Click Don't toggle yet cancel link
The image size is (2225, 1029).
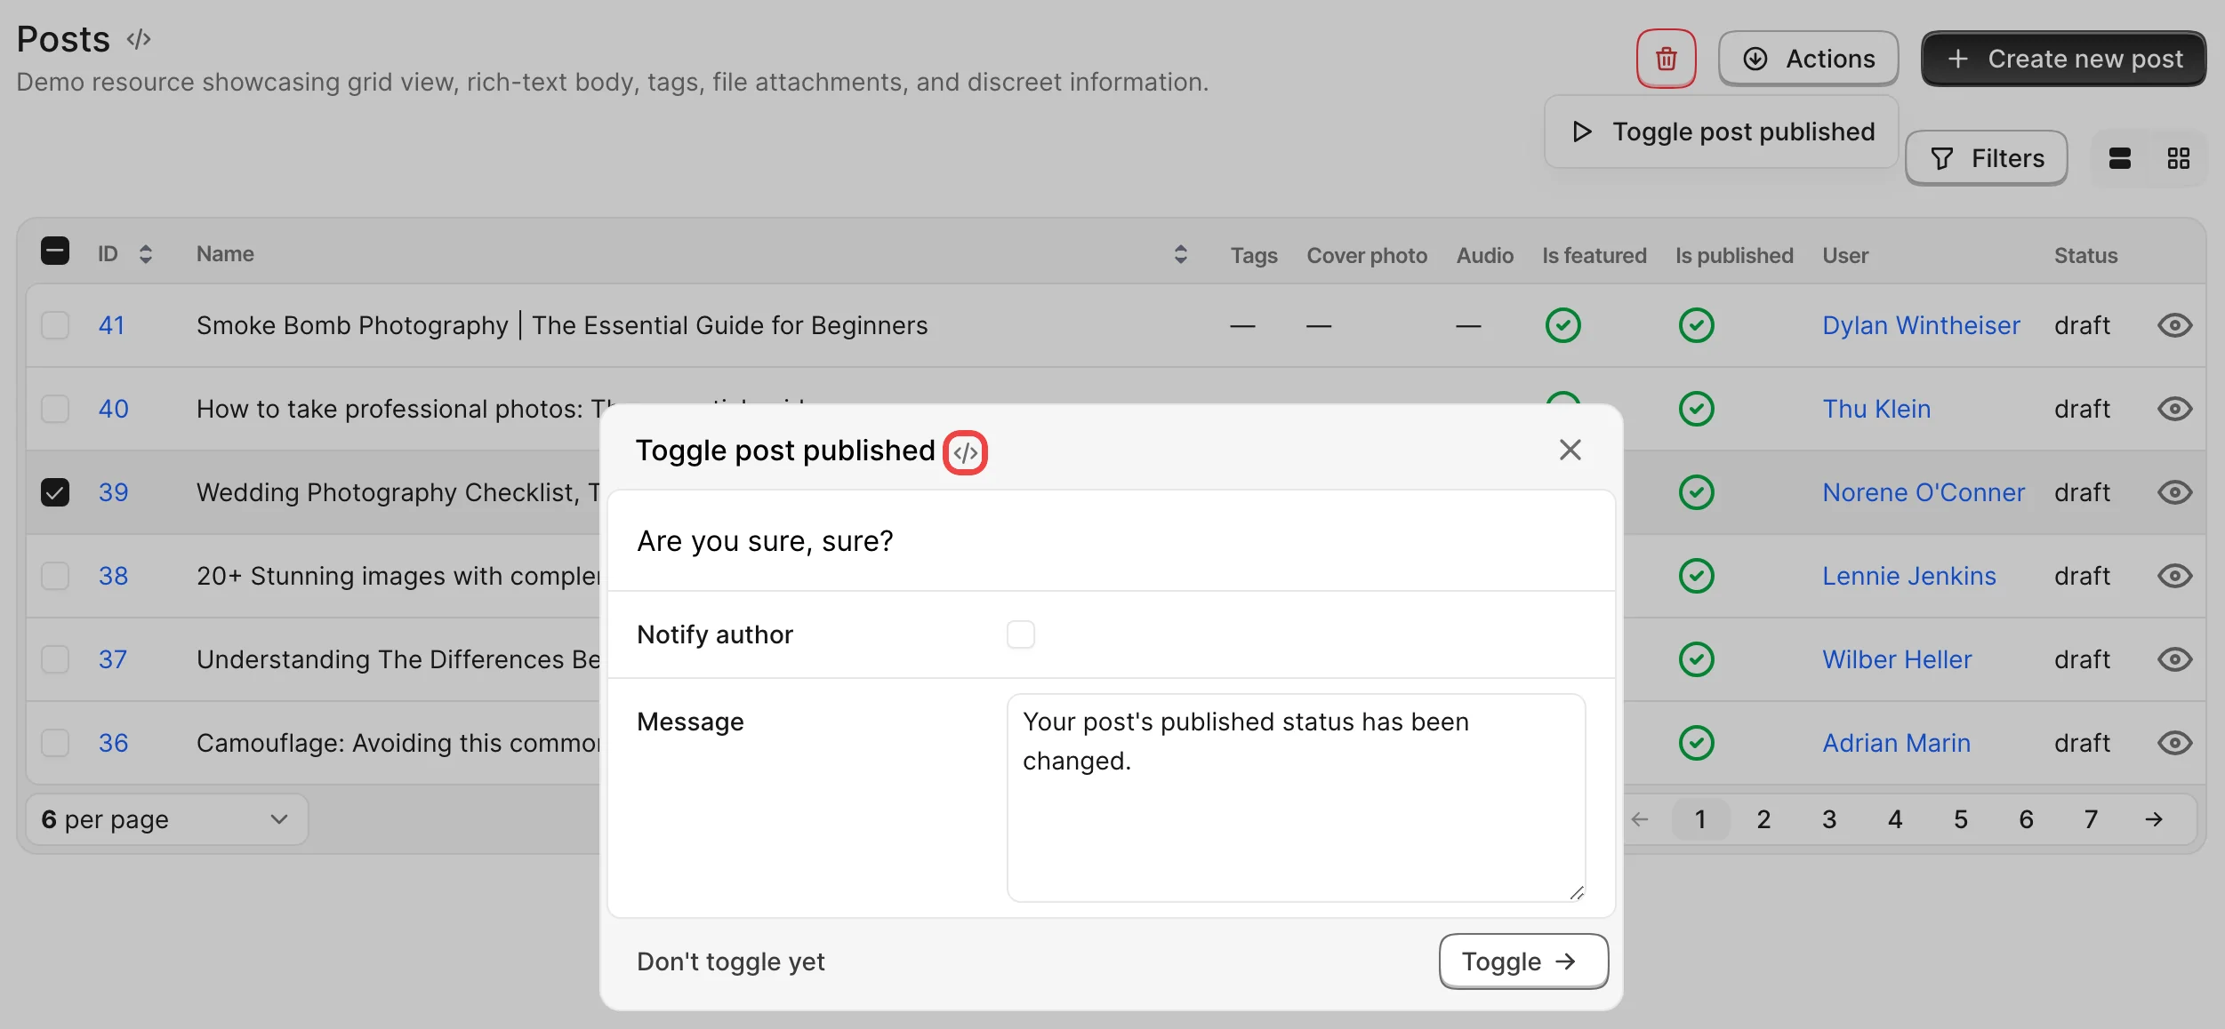click(x=731, y=961)
